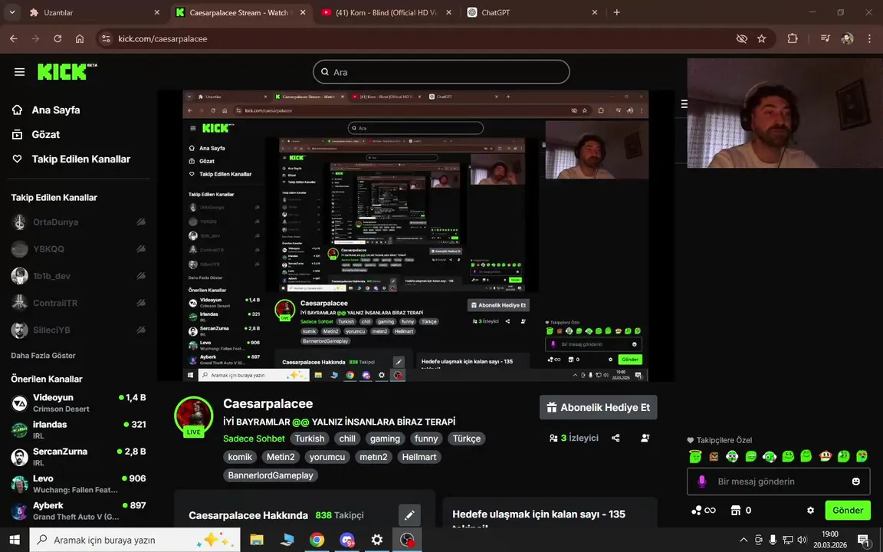
Task: Select the BannerlordGameplay tag
Action: 271,475
